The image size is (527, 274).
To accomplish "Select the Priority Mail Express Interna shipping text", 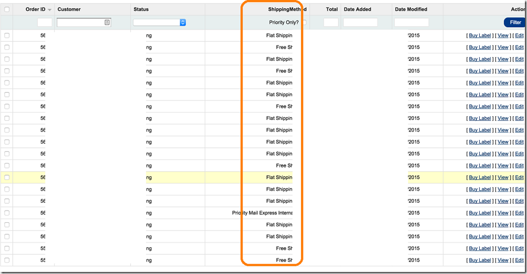I will click(262, 213).
